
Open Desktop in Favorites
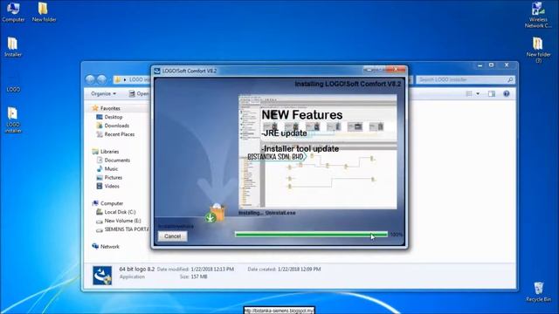[x=109, y=117]
